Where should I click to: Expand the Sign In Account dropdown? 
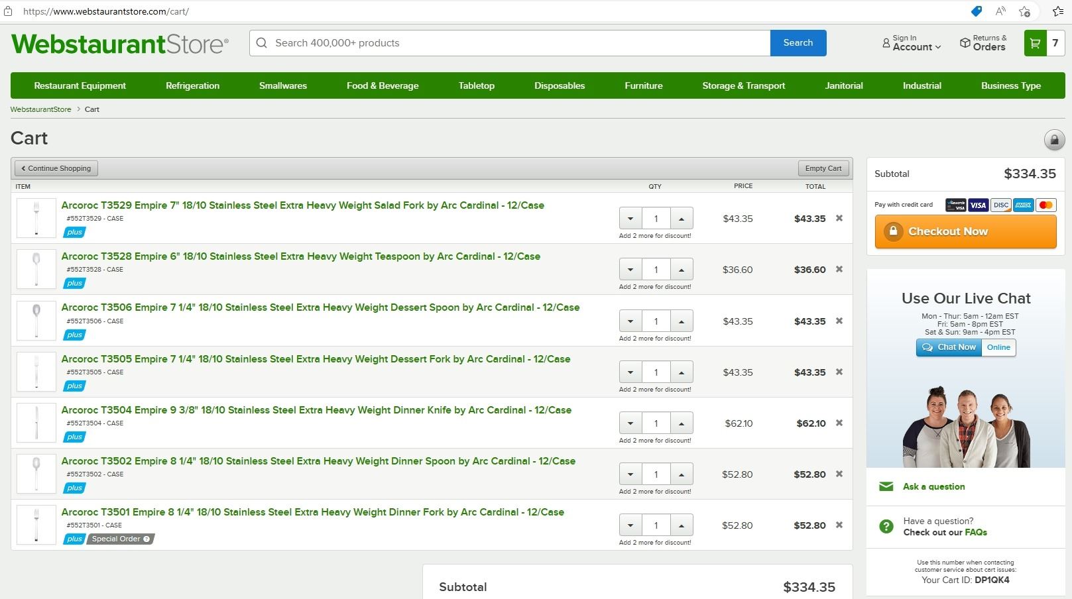coord(912,43)
